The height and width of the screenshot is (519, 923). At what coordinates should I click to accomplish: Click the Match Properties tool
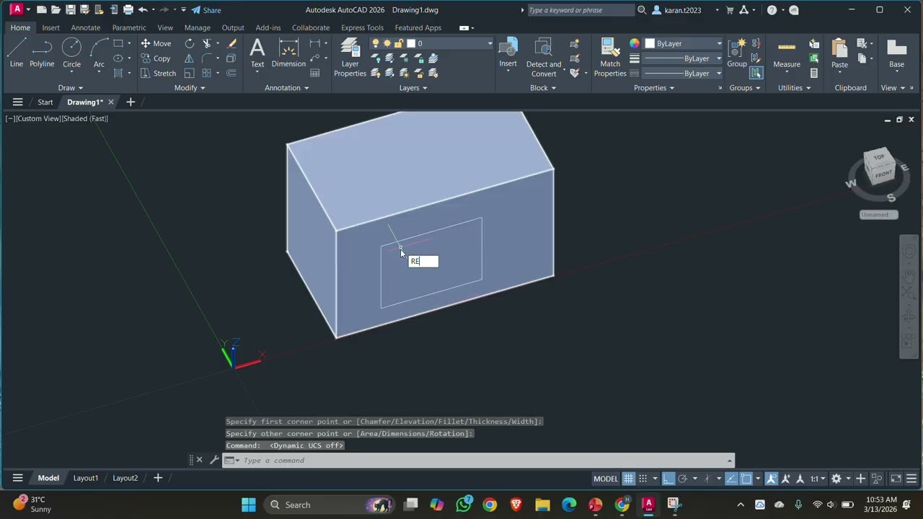(610, 57)
